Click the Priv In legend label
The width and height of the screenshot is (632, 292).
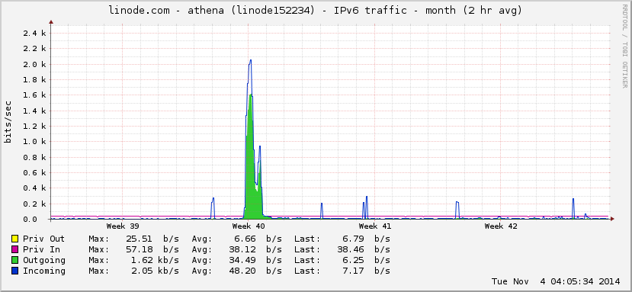coord(41,249)
